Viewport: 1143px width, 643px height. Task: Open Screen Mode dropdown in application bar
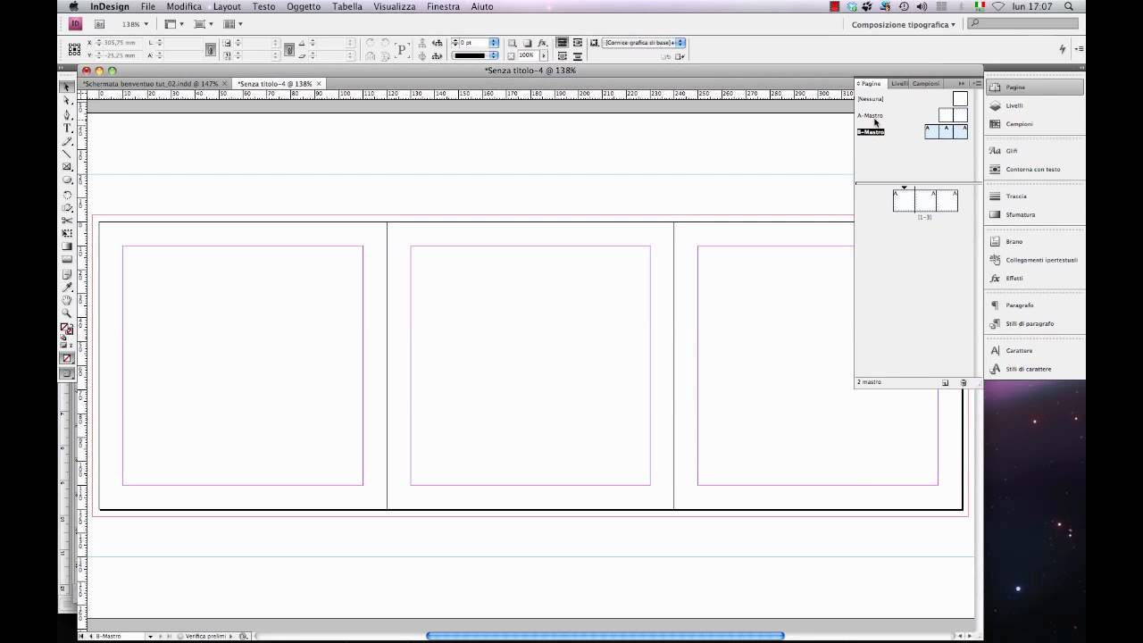pyautogui.click(x=203, y=24)
